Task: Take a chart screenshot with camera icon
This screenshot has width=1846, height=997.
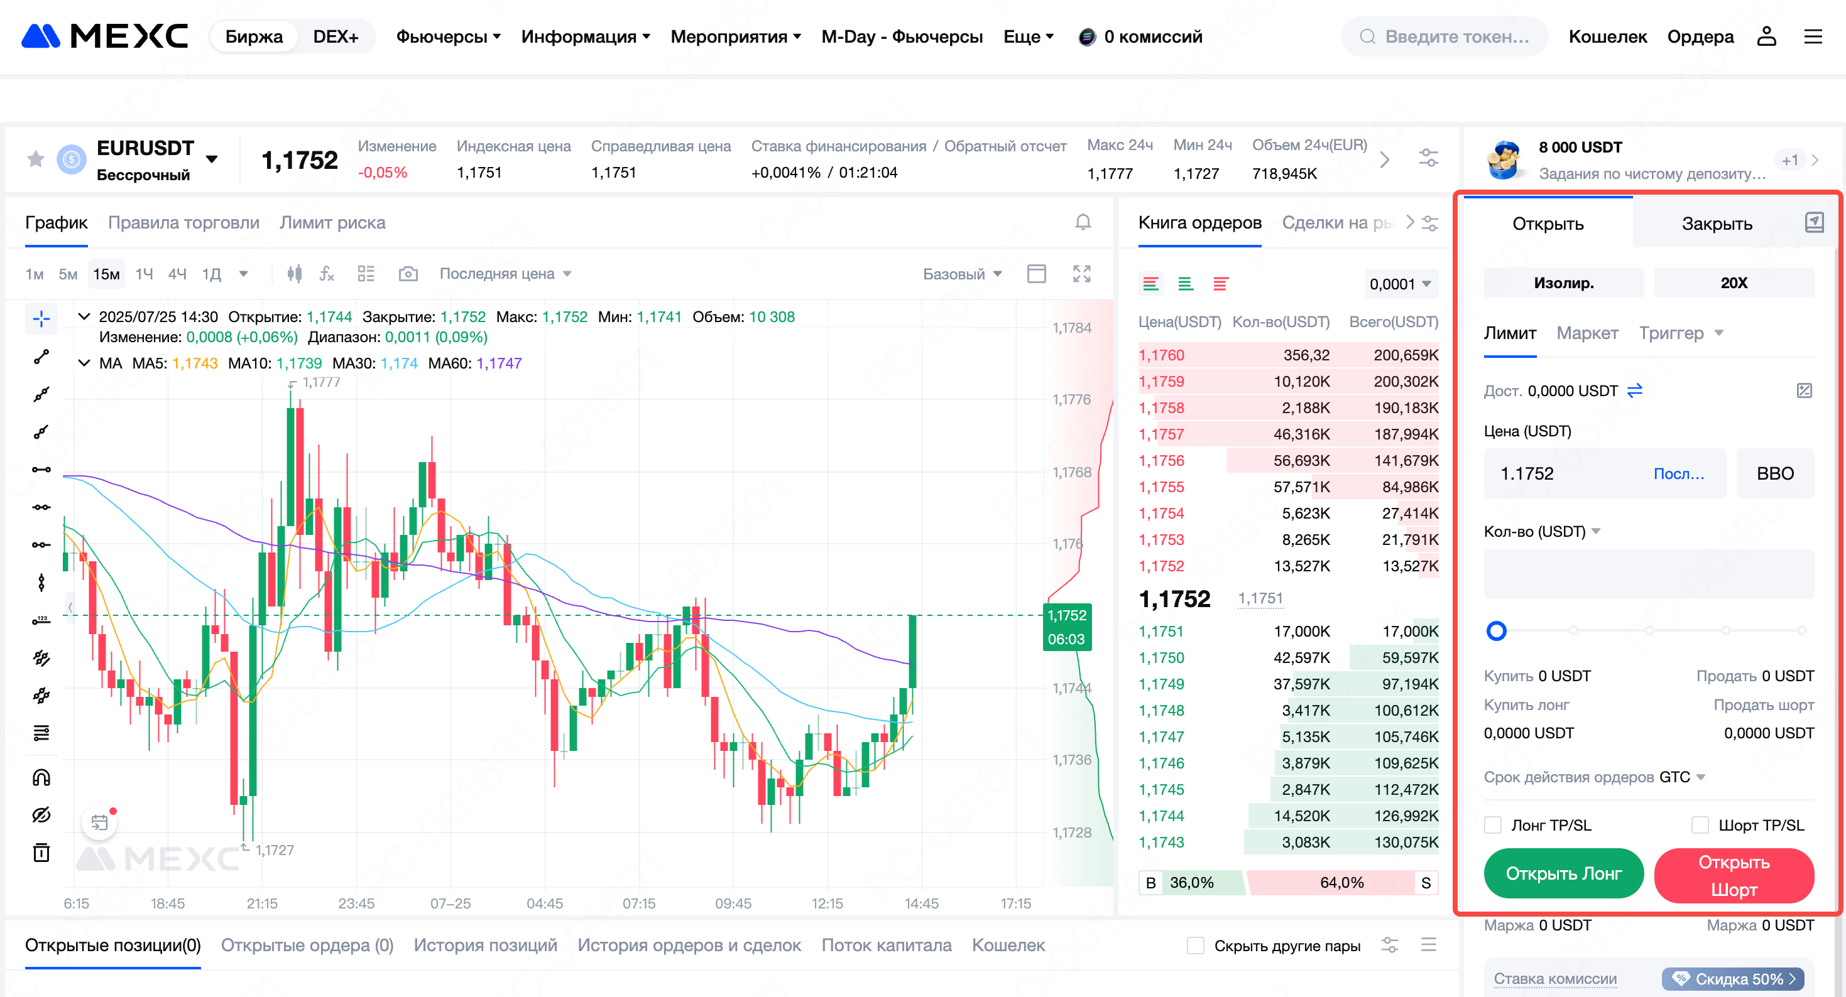Action: [408, 274]
